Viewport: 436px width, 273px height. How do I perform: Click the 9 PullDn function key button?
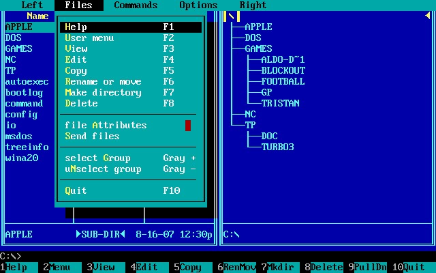click(x=368, y=268)
